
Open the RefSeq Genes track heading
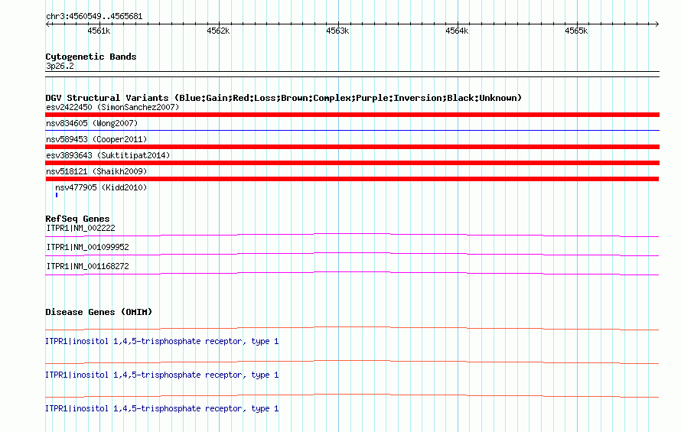[77, 219]
